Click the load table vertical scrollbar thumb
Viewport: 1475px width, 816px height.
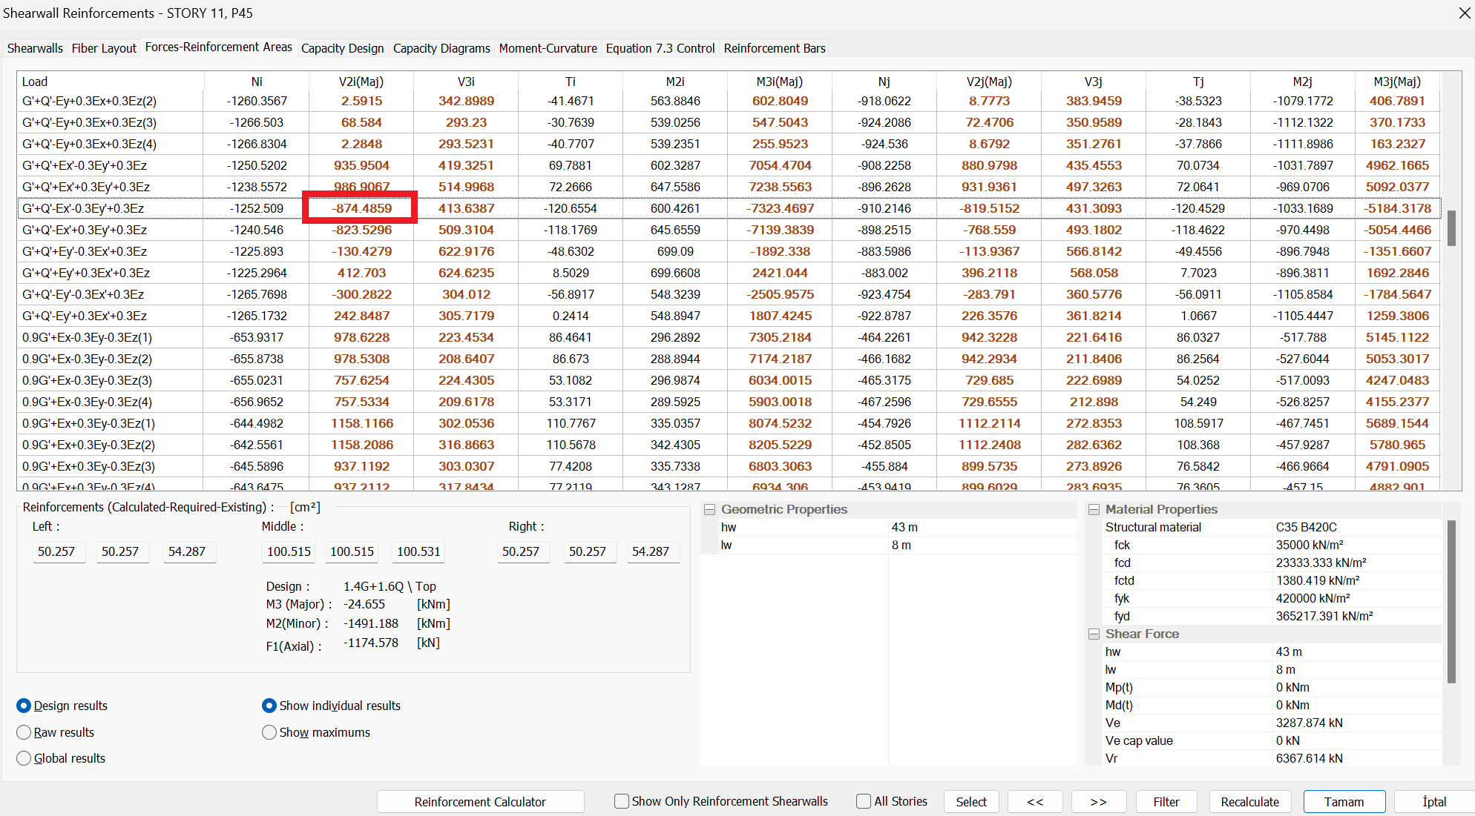tap(1451, 227)
